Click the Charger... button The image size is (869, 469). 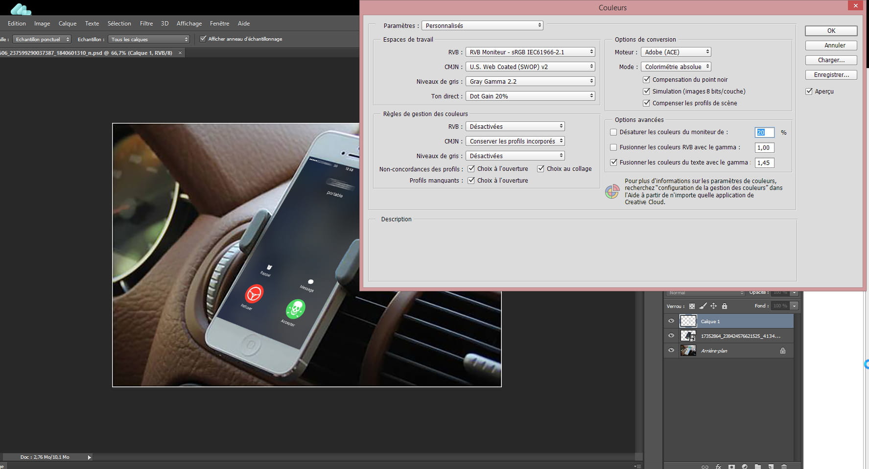coord(831,60)
